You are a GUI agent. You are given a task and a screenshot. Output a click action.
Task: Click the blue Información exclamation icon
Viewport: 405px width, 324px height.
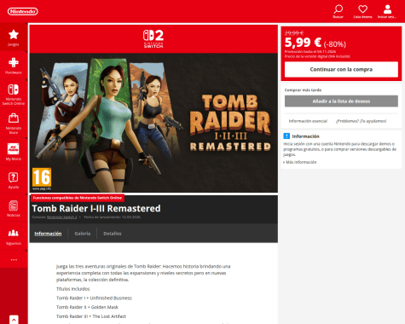click(x=286, y=136)
